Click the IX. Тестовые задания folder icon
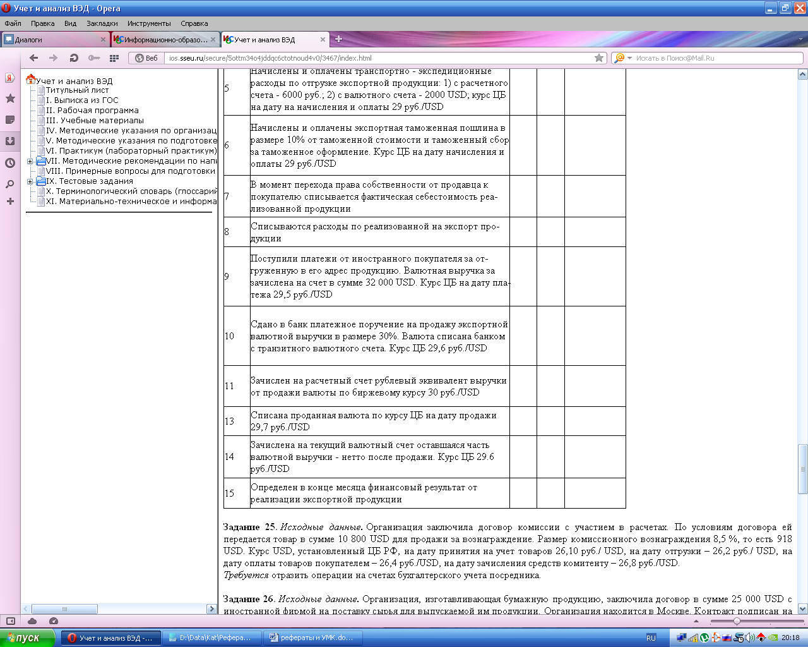The width and height of the screenshot is (808, 647). coord(41,181)
